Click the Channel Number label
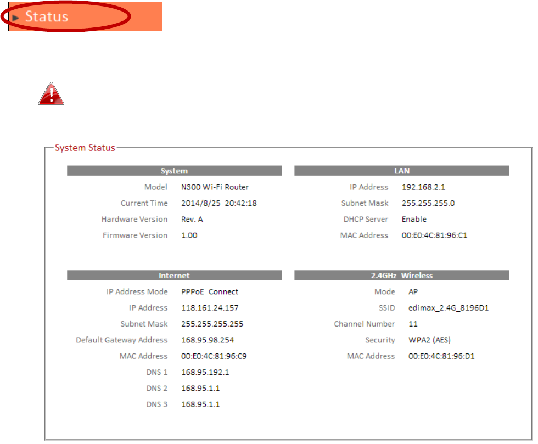538x444 pixels. click(365, 324)
